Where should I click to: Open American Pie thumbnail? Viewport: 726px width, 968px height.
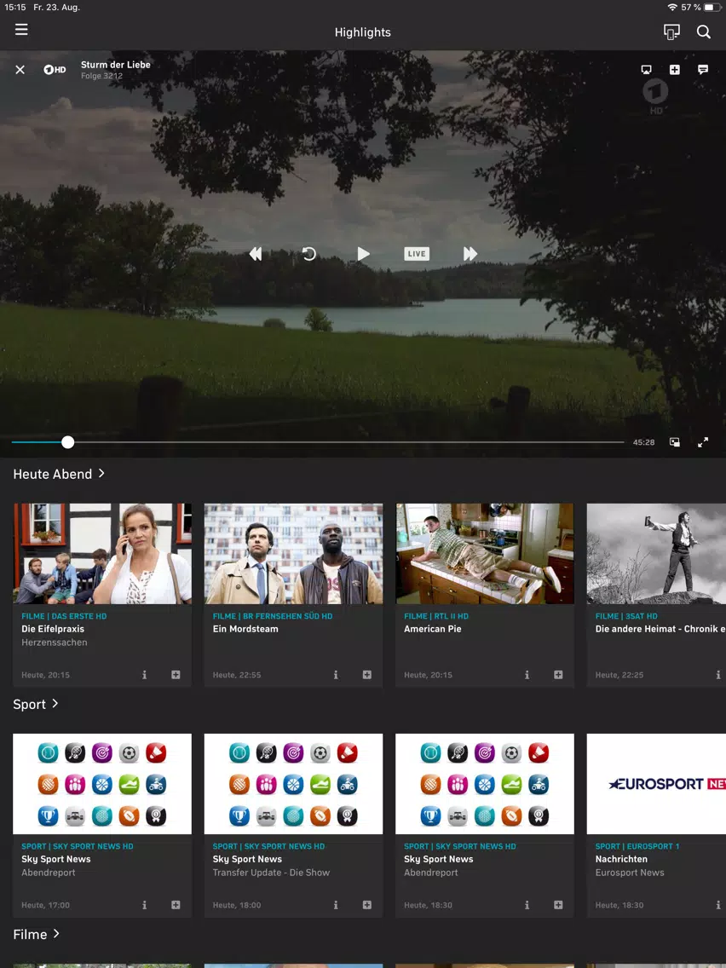[x=485, y=554]
